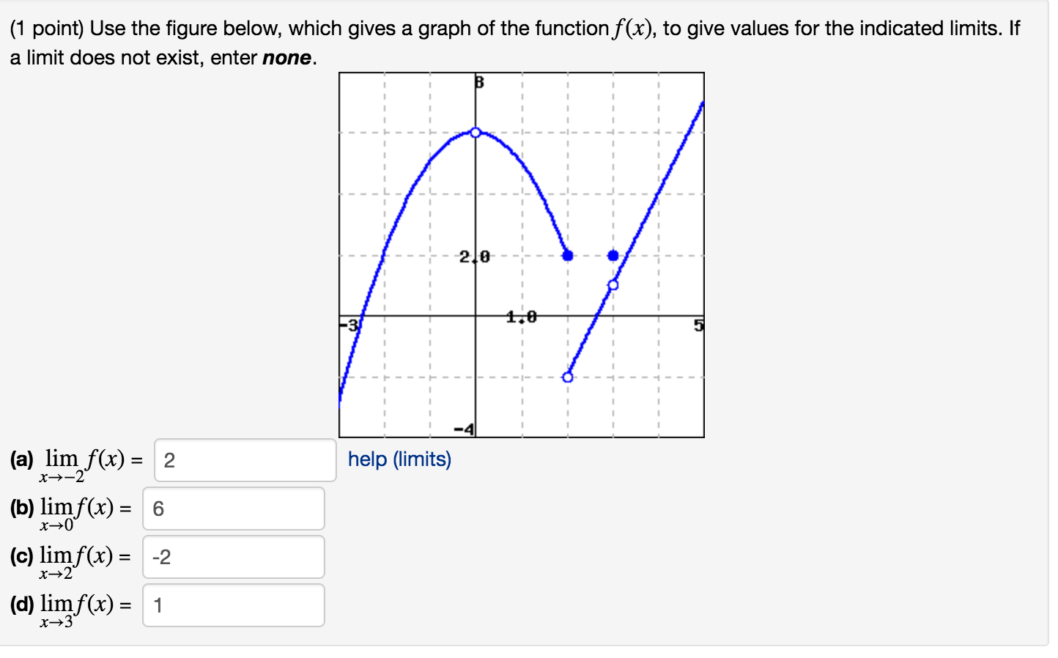Click the bold word none in the instructions

[x=286, y=57]
